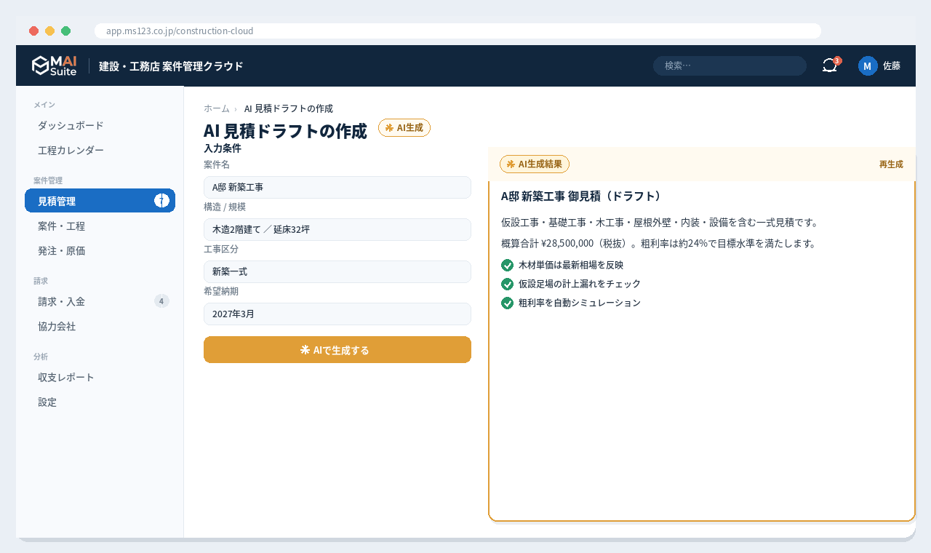Click the 希望納期 field with 2027年3月

(337, 314)
